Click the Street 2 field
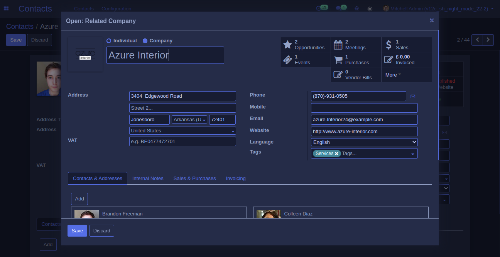The image size is (500, 257). [x=182, y=108]
